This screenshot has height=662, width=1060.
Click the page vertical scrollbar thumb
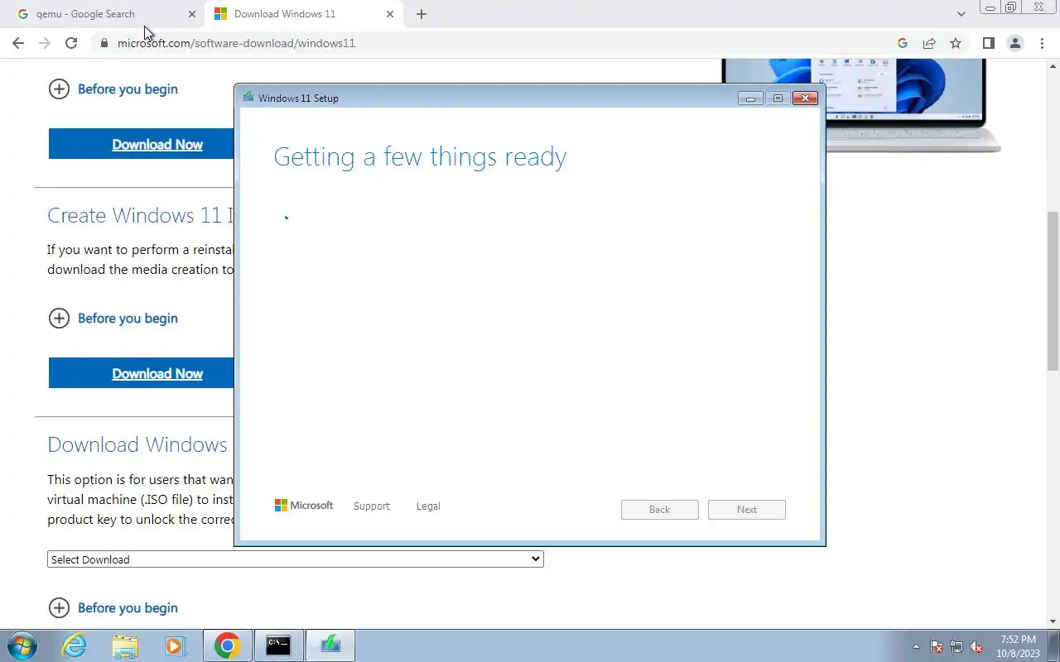(1053, 290)
